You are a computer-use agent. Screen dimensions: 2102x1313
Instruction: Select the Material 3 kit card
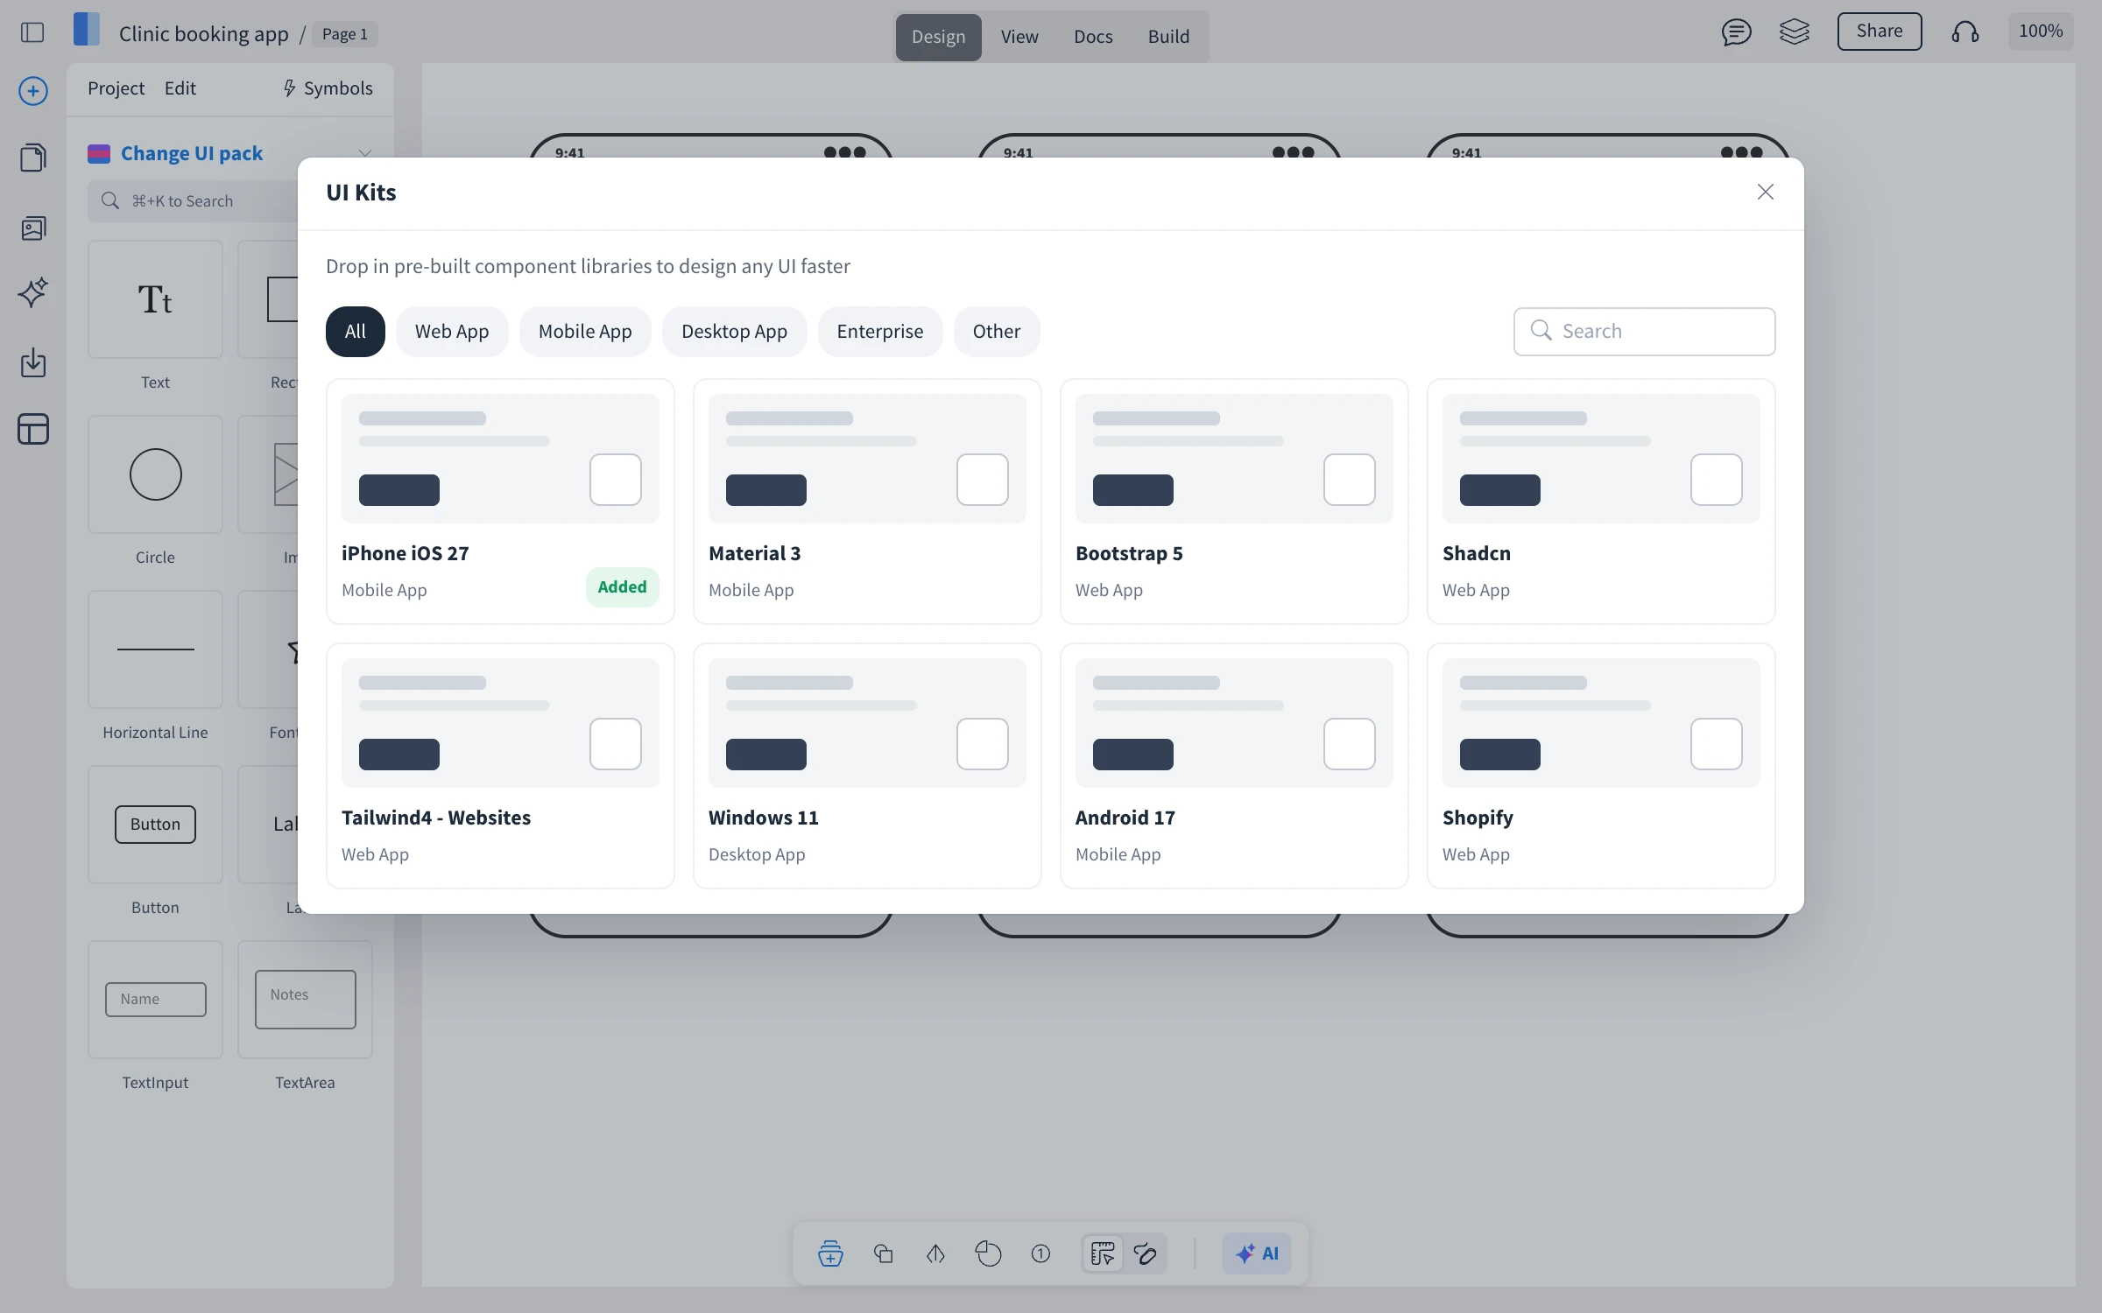coord(867,502)
